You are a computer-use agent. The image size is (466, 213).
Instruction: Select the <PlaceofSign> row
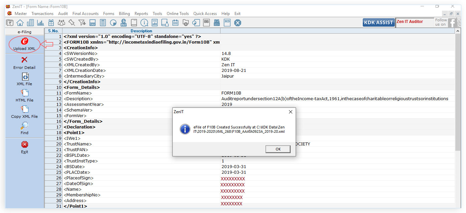click(x=250, y=178)
